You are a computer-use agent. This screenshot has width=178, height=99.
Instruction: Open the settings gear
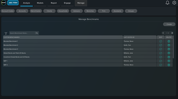(x=174, y=3)
